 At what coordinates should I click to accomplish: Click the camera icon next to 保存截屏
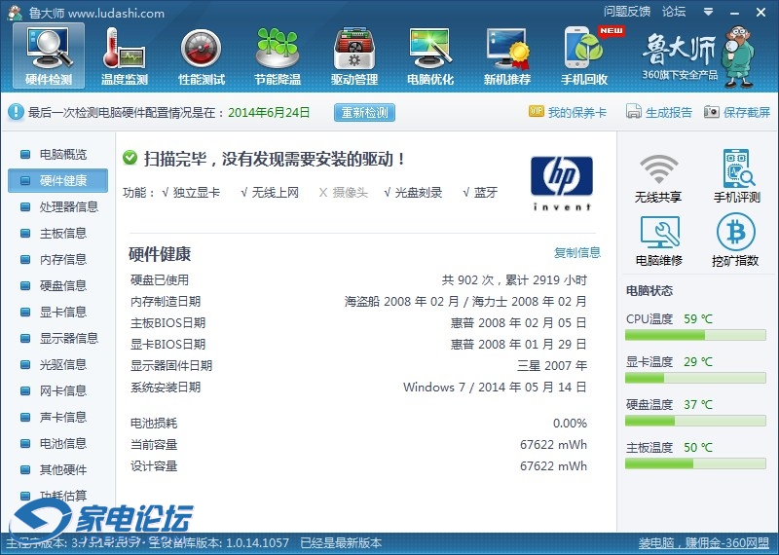pos(712,112)
